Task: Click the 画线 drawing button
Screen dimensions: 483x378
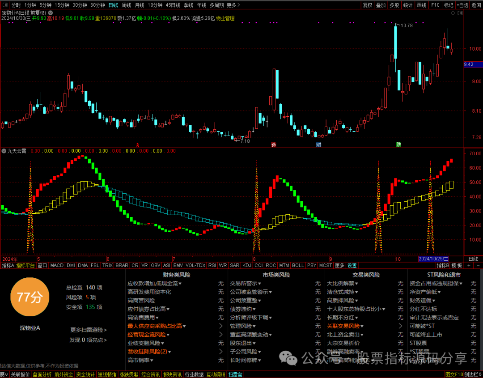Action: [x=421, y=5]
